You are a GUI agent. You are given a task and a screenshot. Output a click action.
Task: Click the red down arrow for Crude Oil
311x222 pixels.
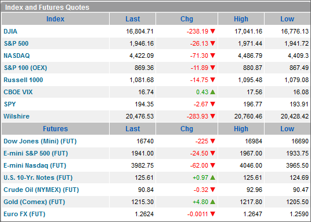pos(212,190)
